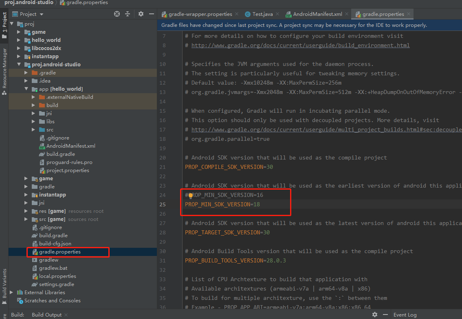Open the build_environment.html link

point(300,45)
